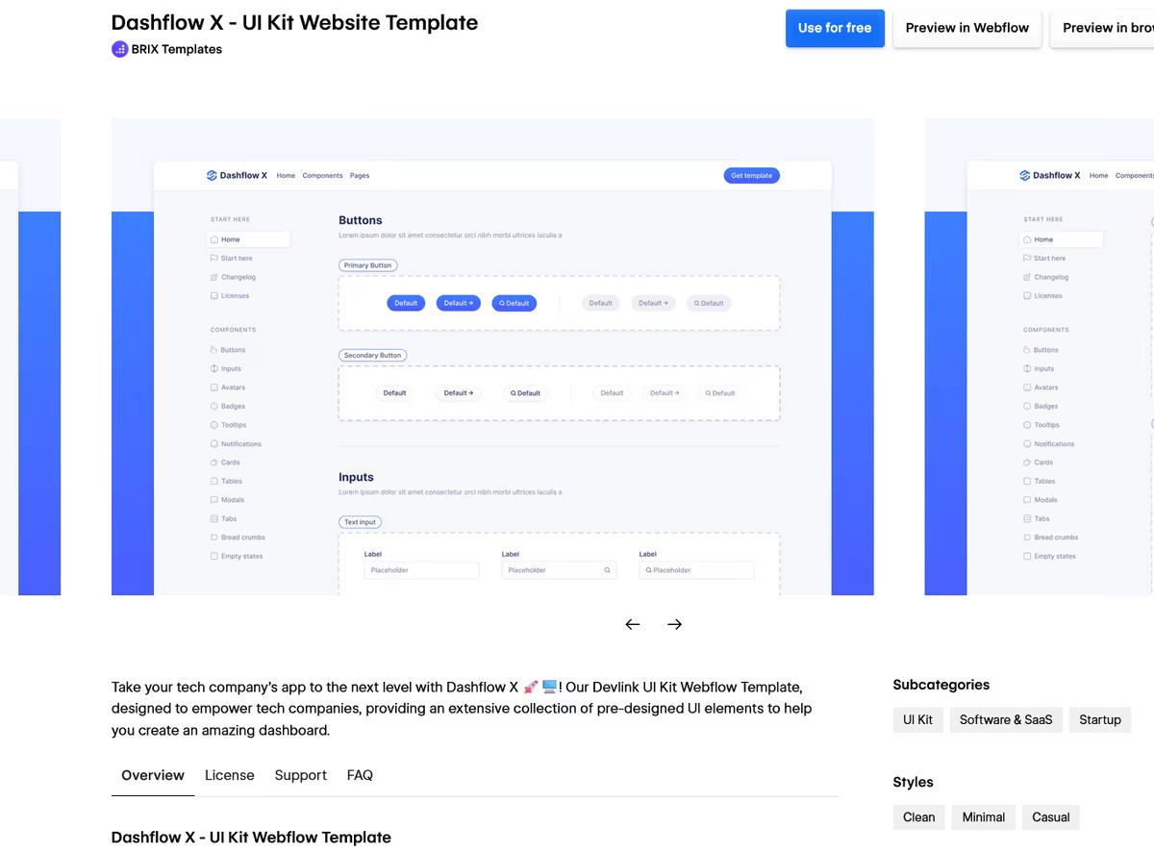Screen dimensions: 1154x852
Task: Open the FAQ tab
Action: [360, 775]
